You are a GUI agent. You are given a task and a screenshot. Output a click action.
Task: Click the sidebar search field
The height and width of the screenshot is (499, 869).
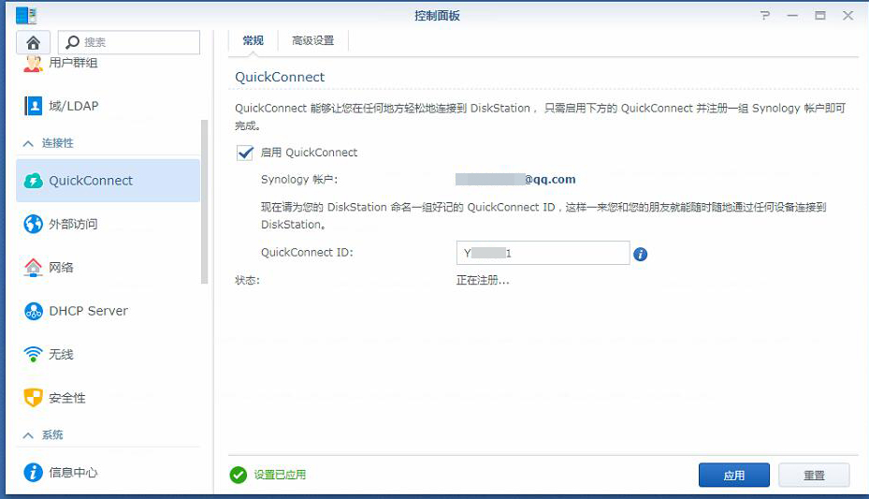[128, 42]
